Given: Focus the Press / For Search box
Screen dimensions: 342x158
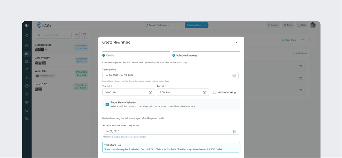Looking at the screenshot, I should [163, 25].
